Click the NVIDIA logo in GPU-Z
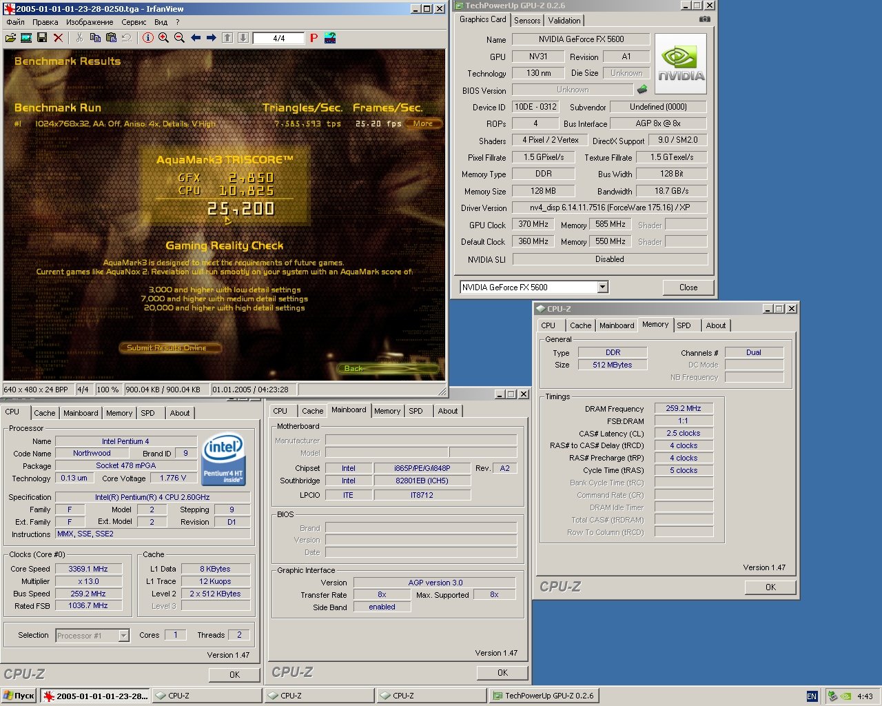The image size is (882, 706). click(681, 64)
